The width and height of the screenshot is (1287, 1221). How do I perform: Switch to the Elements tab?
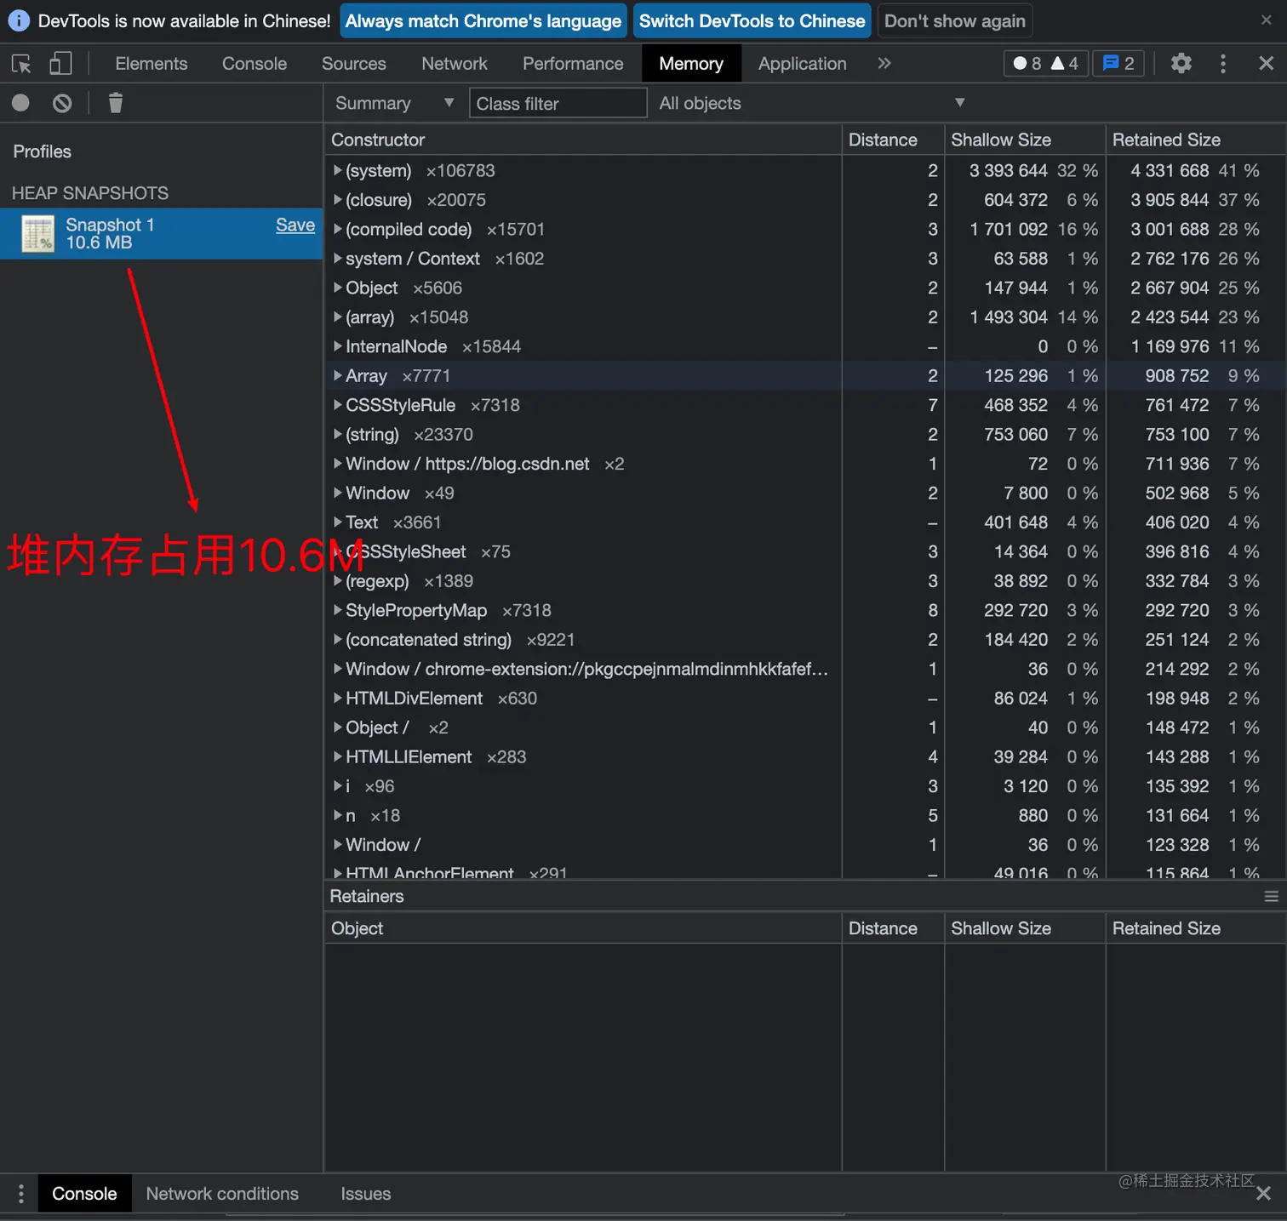151,64
